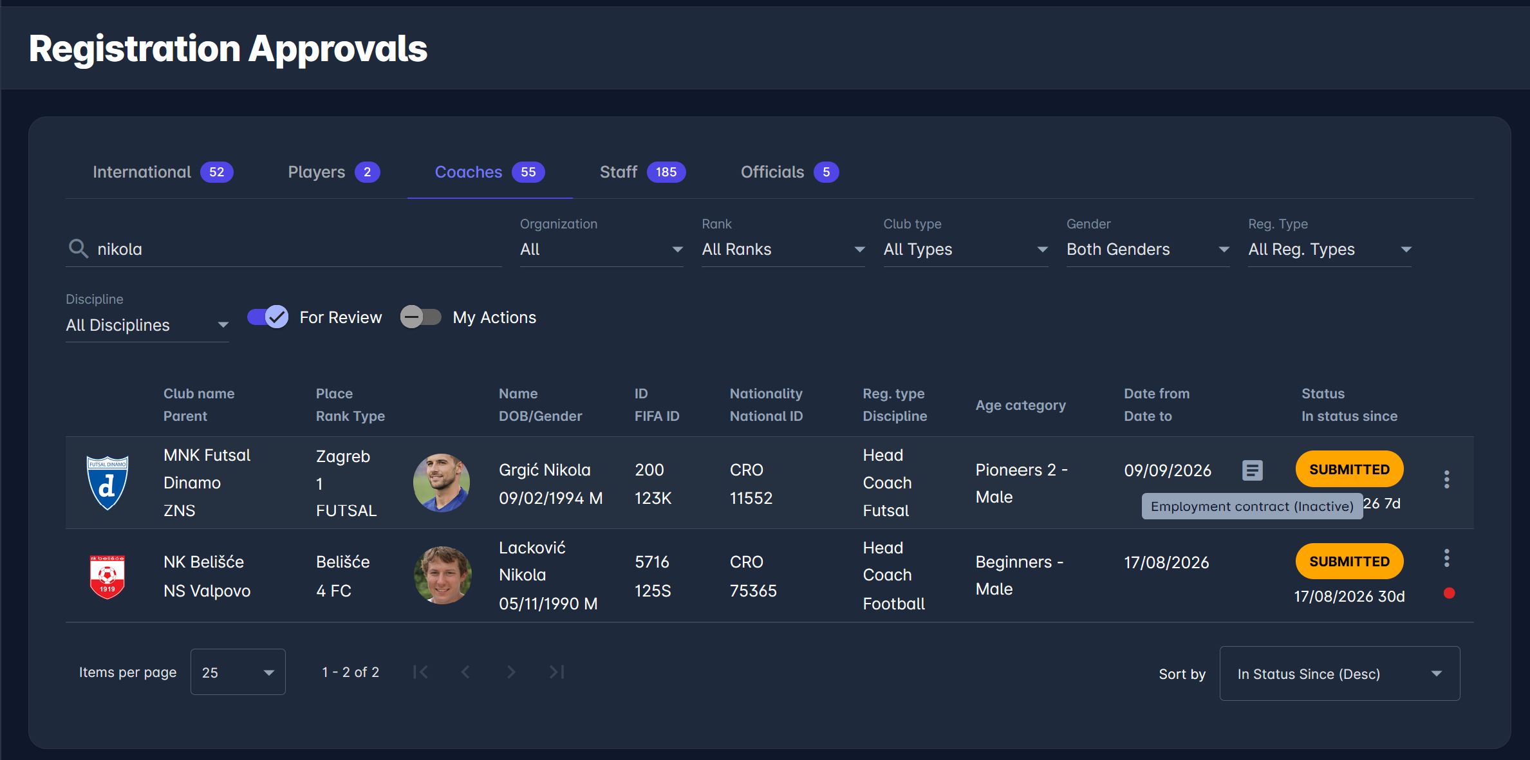Click the Employment contract (Inactive) tooltip

point(1252,506)
